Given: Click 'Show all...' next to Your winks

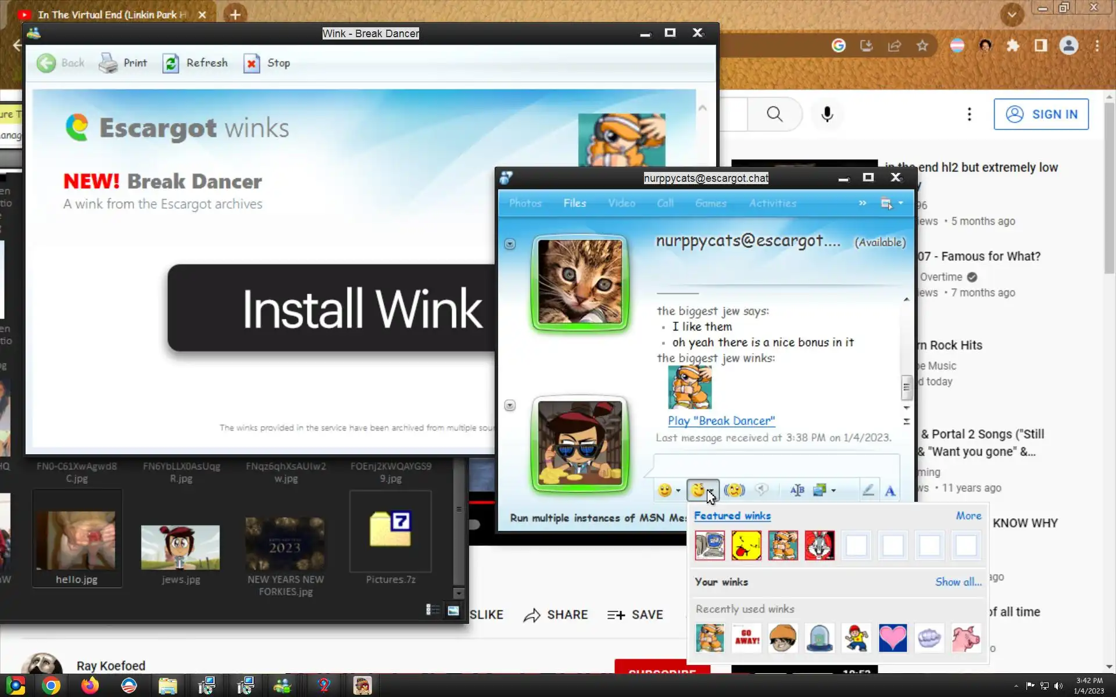Looking at the screenshot, I should pos(958,582).
